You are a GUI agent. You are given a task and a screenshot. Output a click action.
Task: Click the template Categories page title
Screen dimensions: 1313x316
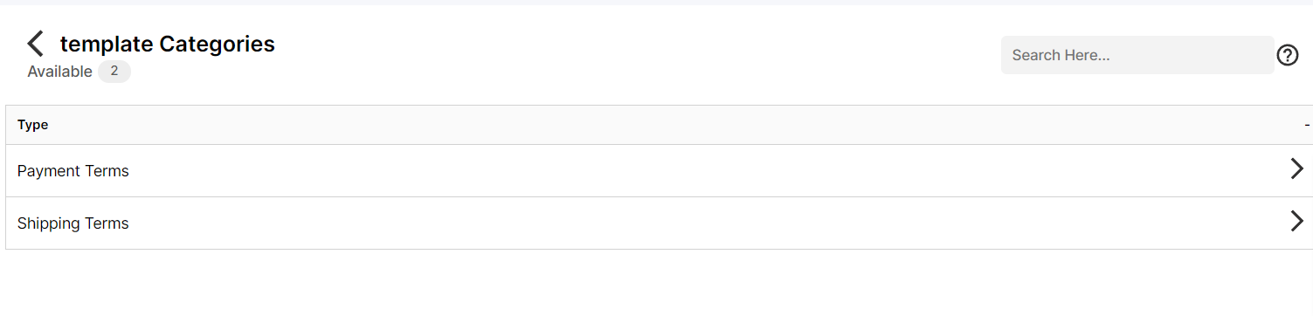pos(168,44)
